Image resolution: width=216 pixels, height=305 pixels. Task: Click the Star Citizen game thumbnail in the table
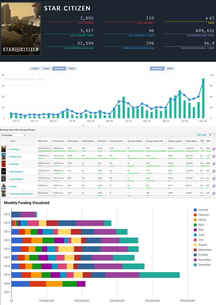point(3,149)
